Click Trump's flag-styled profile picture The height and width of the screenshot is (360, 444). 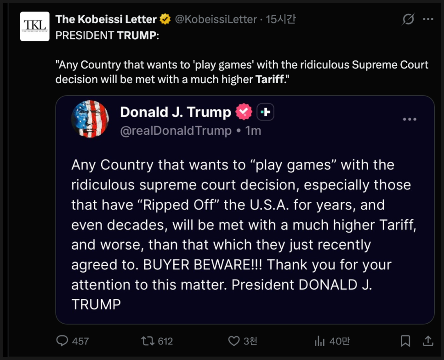click(90, 120)
